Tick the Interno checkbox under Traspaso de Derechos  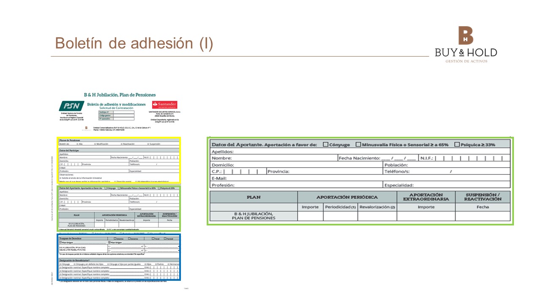[115, 239]
